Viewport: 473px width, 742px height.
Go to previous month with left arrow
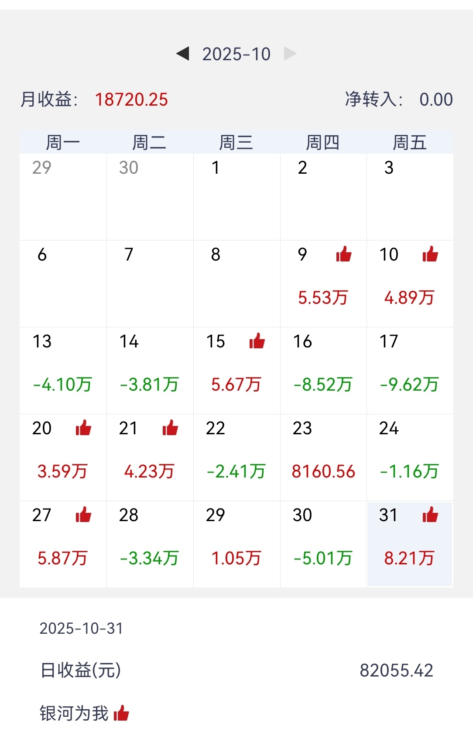click(x=182, y=54)
